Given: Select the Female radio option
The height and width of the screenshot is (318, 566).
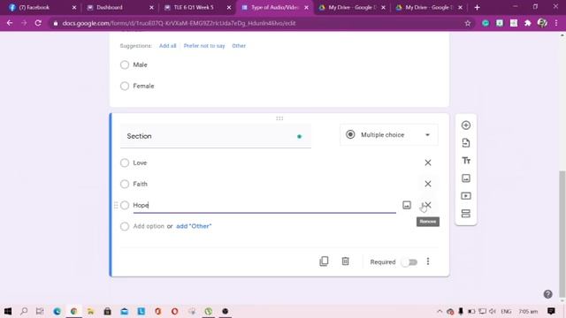Looking at the screenshot, I should pyautogui.click(x=125, y=86).
